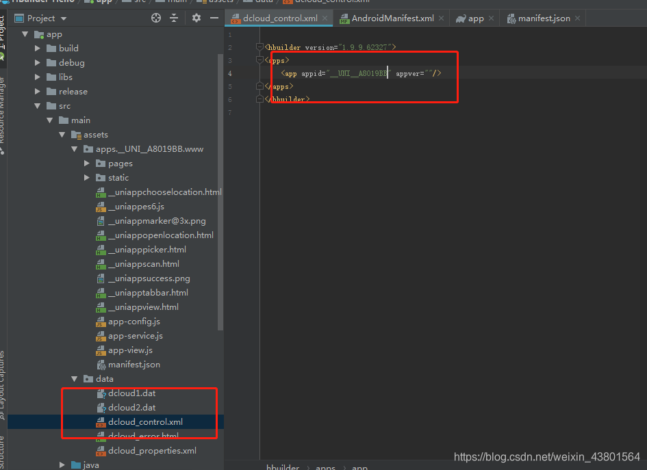This screenshot has width=647, height=470.
Task: Close the app tab
Action: (491, 18)
